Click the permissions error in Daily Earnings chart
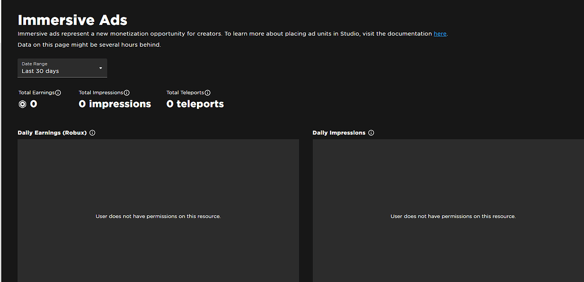The height and width of the screenshot is (282, 584). (x=159, y=216)
